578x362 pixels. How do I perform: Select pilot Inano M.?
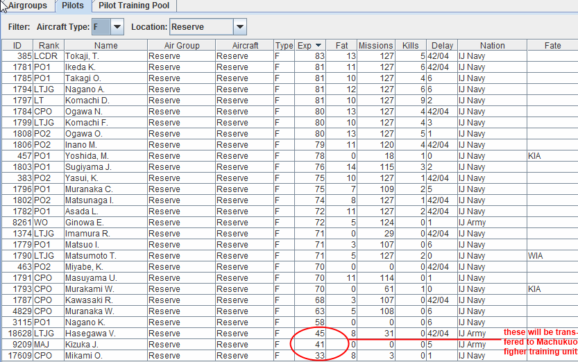[105, 145]
